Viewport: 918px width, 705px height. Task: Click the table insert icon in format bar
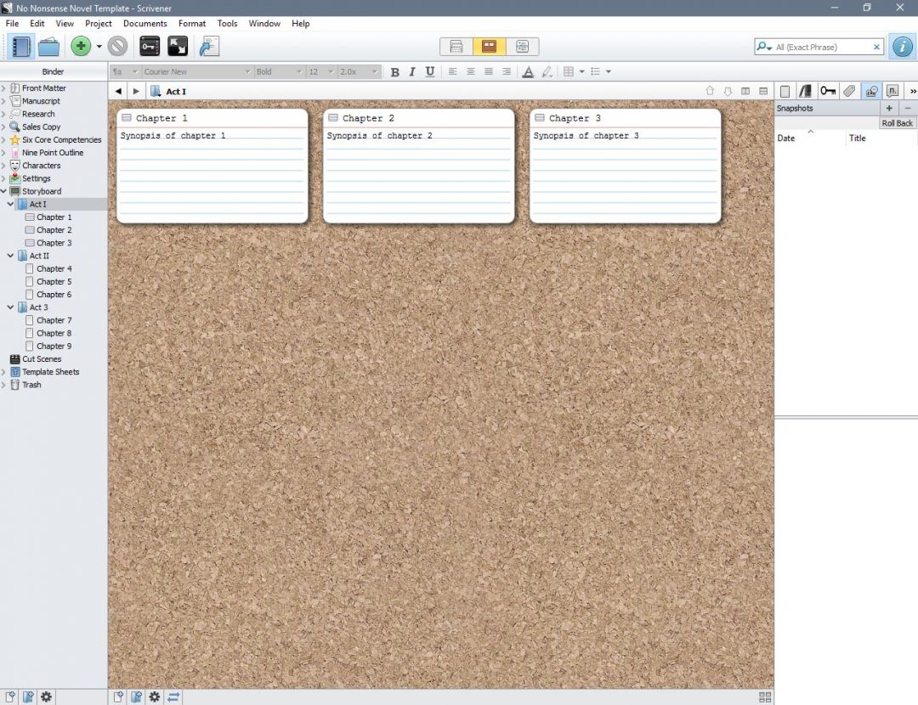pos(568,72)
